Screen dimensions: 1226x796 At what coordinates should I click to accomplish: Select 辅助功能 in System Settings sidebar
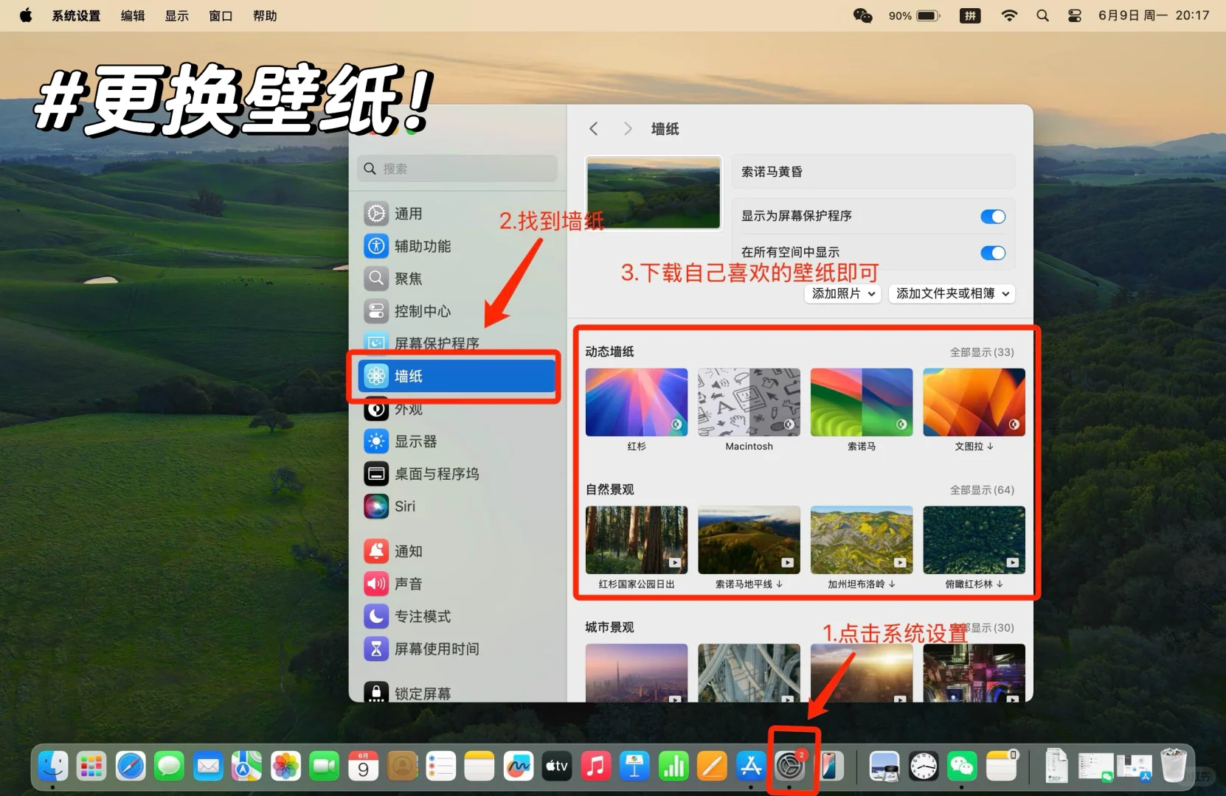pyautogui.click(x=422, y=246)
